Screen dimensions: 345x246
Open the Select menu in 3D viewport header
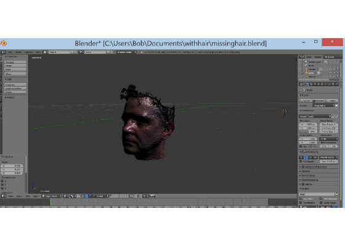[x=19, y=196]
